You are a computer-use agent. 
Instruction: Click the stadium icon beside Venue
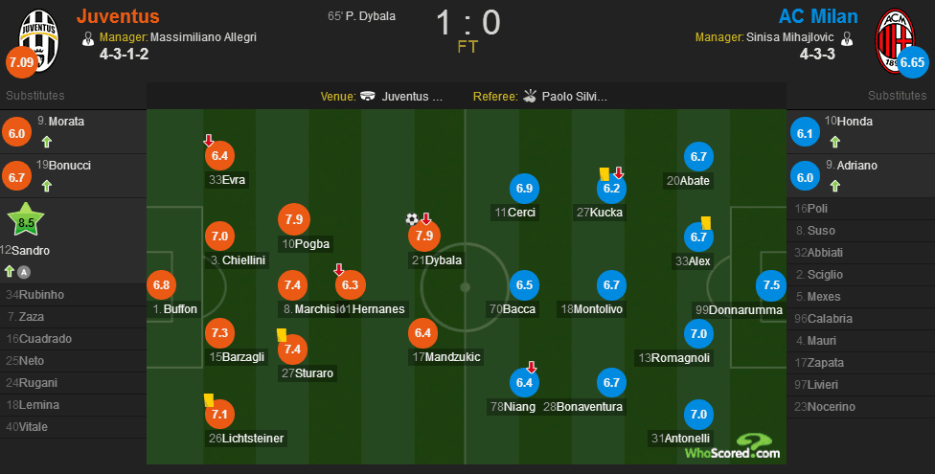(x=368, y=96)
